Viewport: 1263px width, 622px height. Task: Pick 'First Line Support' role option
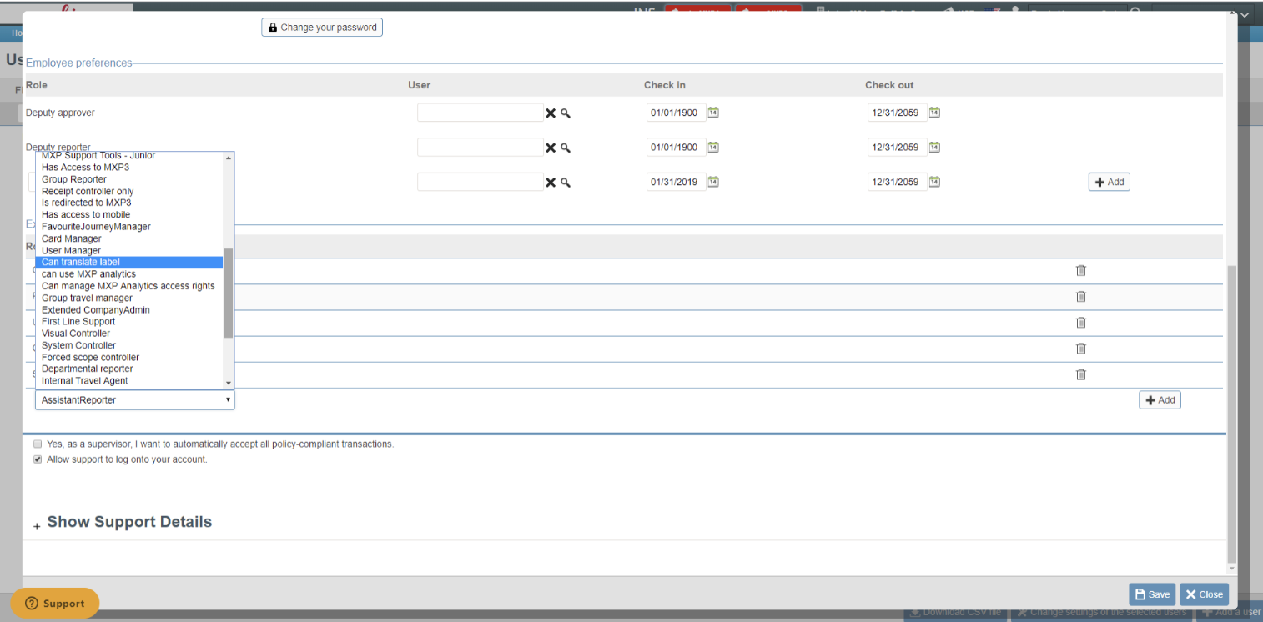78,322
